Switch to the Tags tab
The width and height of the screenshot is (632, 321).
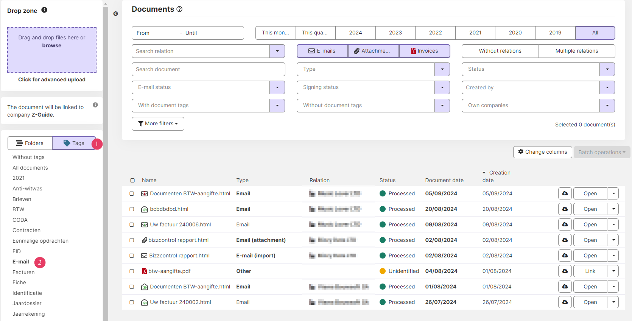click(74, 143)
